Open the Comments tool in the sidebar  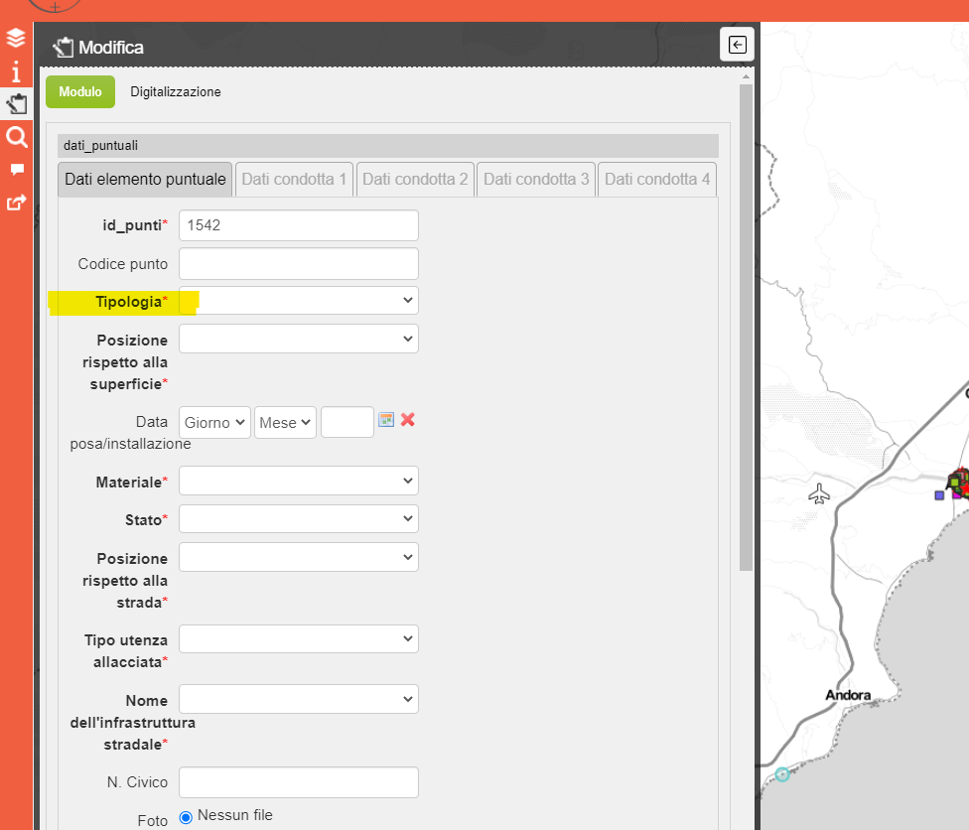coord(15,170)
